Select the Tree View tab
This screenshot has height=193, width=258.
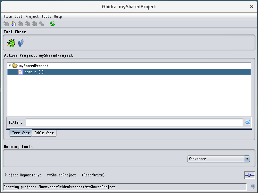pos(21,133)
